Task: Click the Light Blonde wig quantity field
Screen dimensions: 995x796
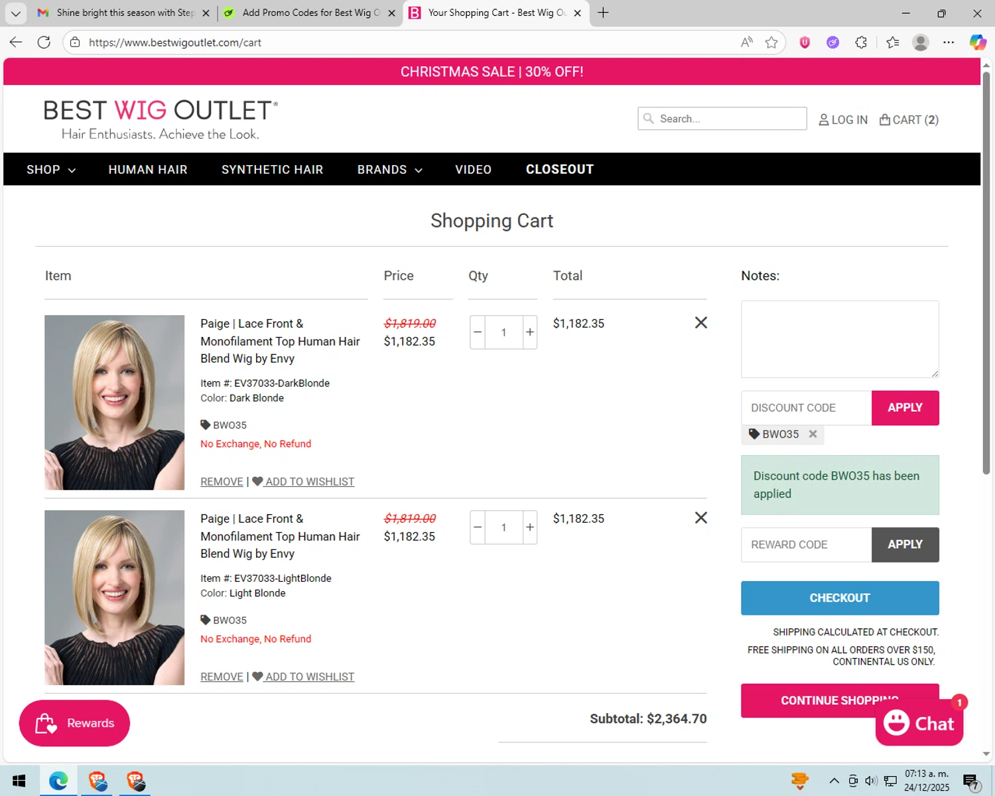Action: pos(503,527)
